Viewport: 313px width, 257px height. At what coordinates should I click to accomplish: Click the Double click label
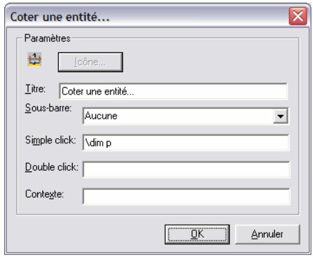point(52,167)
